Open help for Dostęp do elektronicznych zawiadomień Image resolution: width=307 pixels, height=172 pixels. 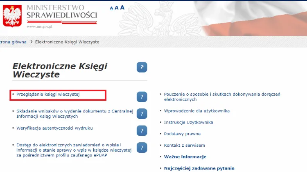[x=142, y=148]
